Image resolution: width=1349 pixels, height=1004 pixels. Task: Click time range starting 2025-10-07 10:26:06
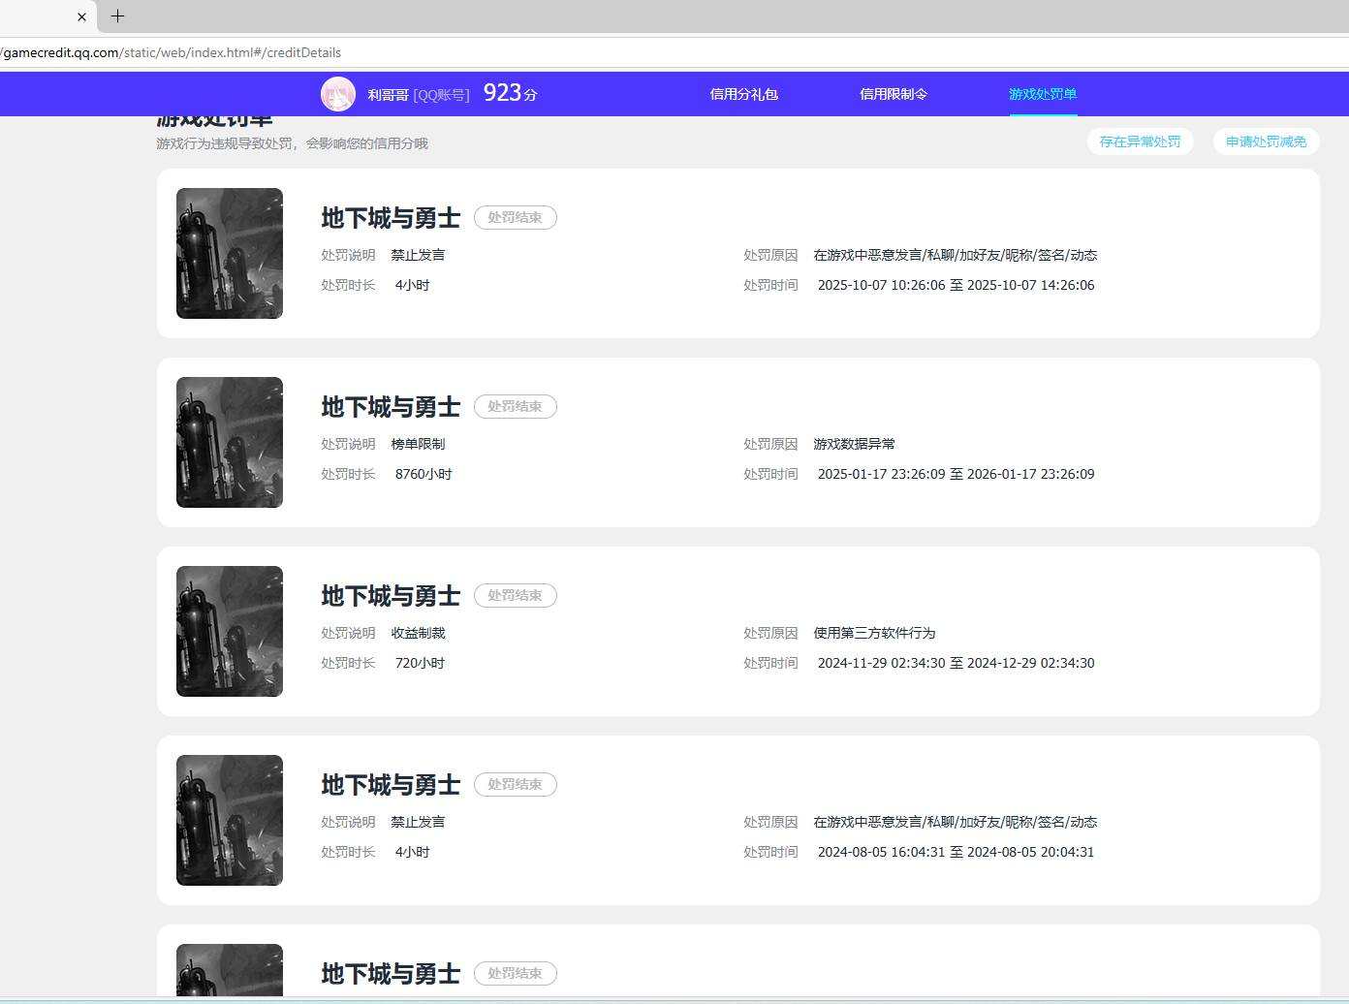(x=956, y=285)
